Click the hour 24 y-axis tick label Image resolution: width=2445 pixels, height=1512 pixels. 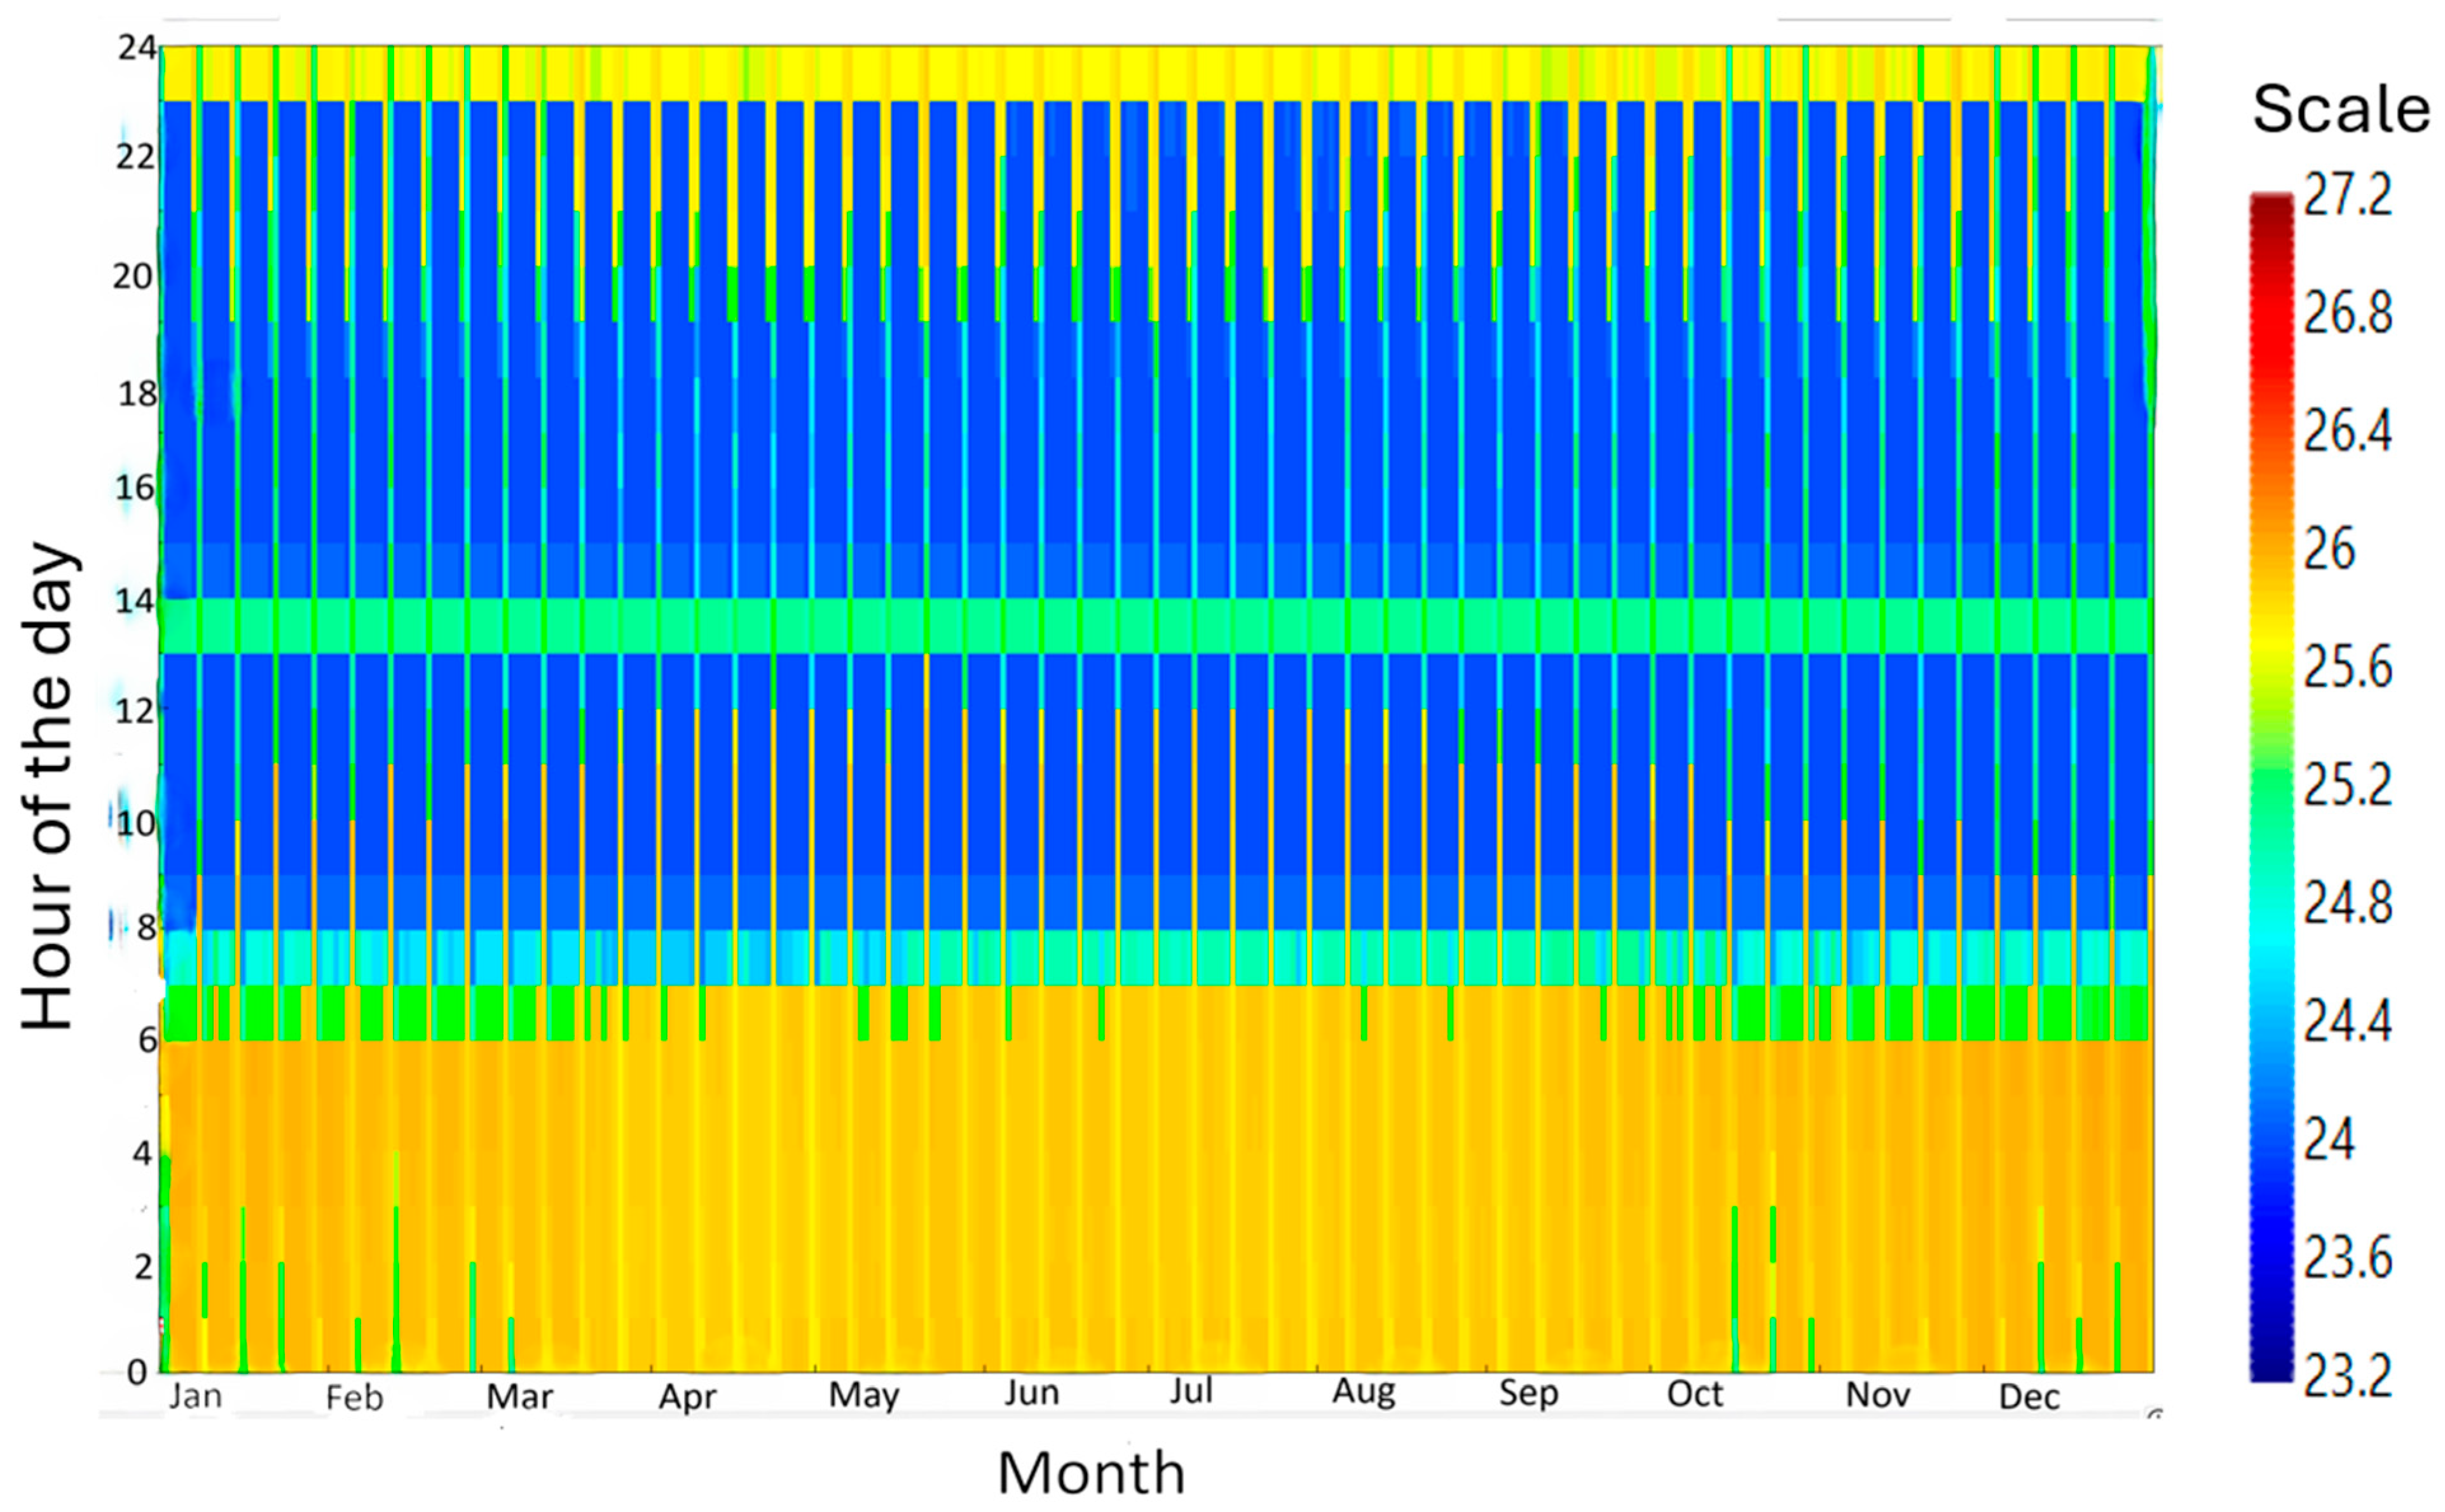click(137, 47)
